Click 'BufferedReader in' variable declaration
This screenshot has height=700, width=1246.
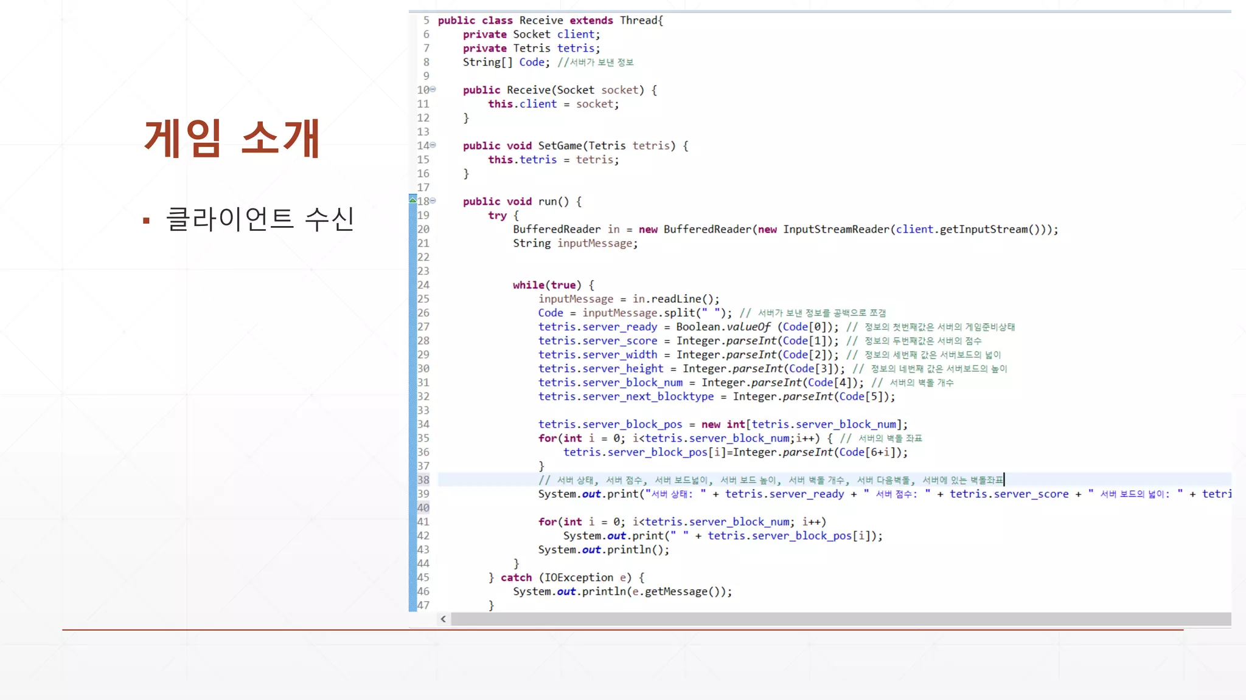(566, 230)
